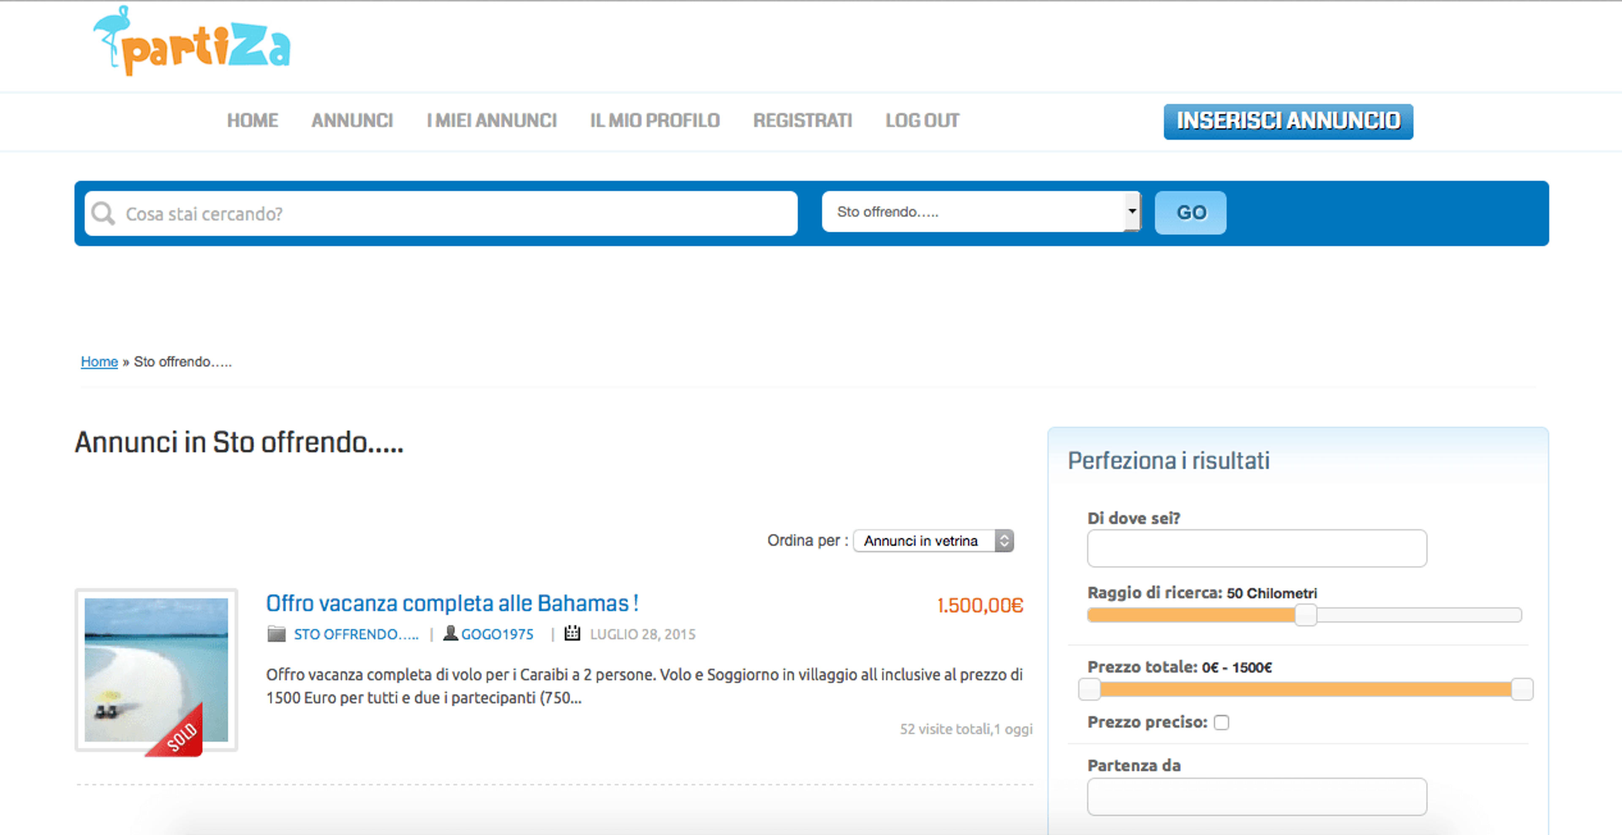The width and height of the screenshot is (1622, 835).
Task: Select I MIEI ANNUNCI in the menu
Action: (492, 120)
